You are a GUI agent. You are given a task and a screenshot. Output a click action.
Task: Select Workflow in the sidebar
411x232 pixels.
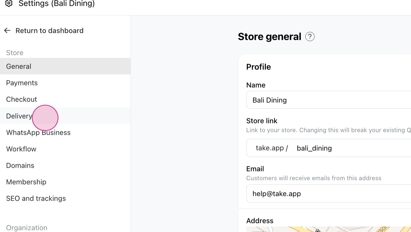(65, 149)
